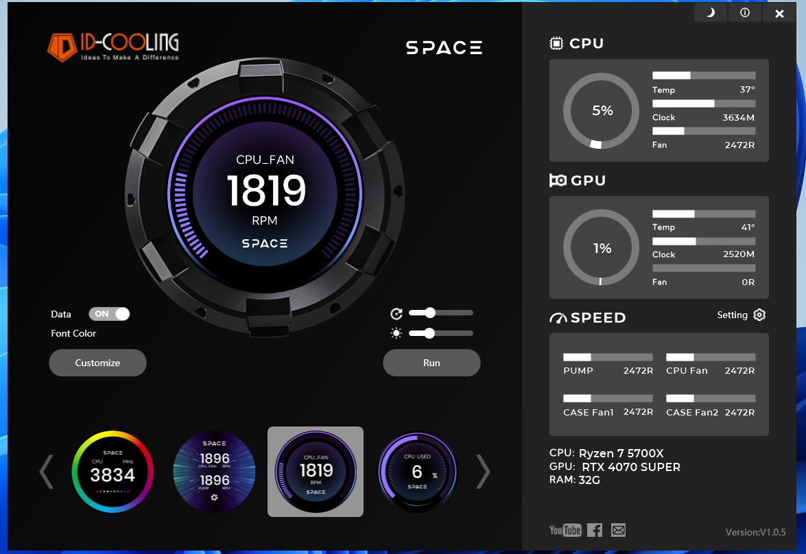
Task: Click the rotation icon beside the slider
Action: pos(396,313)
